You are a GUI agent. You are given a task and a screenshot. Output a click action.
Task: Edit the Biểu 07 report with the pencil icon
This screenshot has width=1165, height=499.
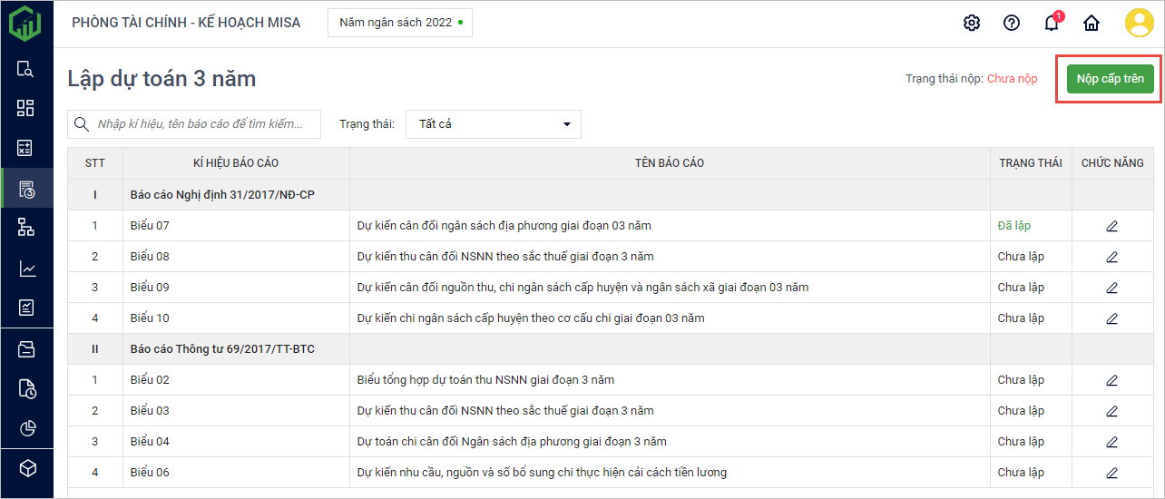tap(1112, 226)
